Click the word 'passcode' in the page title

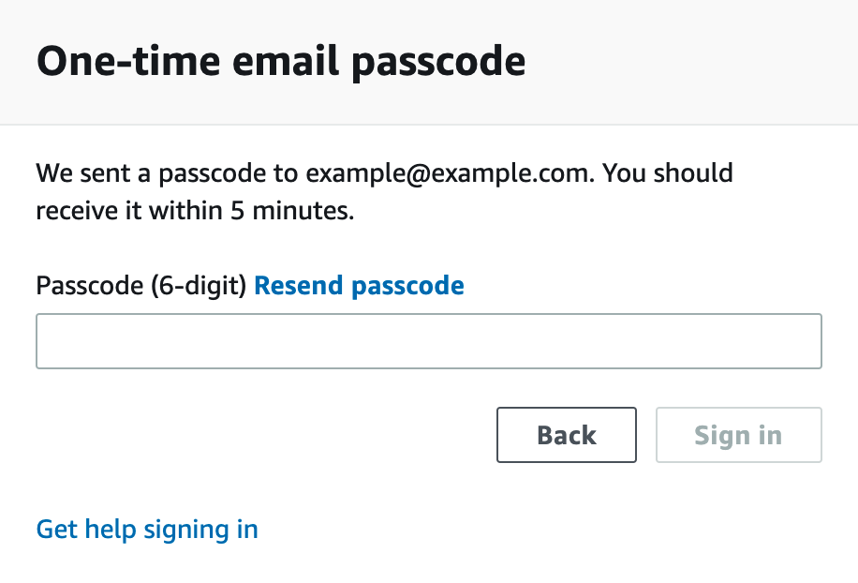[x=438, y=62]
